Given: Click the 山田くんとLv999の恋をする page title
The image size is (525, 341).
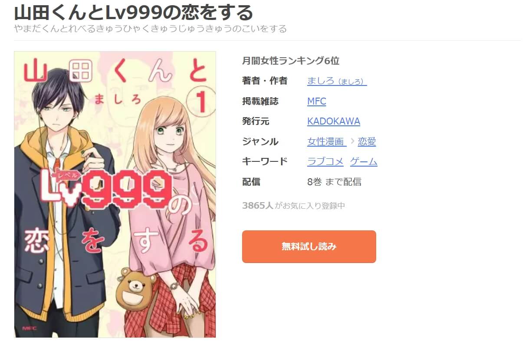Looking at the screenshot, I should pyautogui.click(x=134, y=12).
